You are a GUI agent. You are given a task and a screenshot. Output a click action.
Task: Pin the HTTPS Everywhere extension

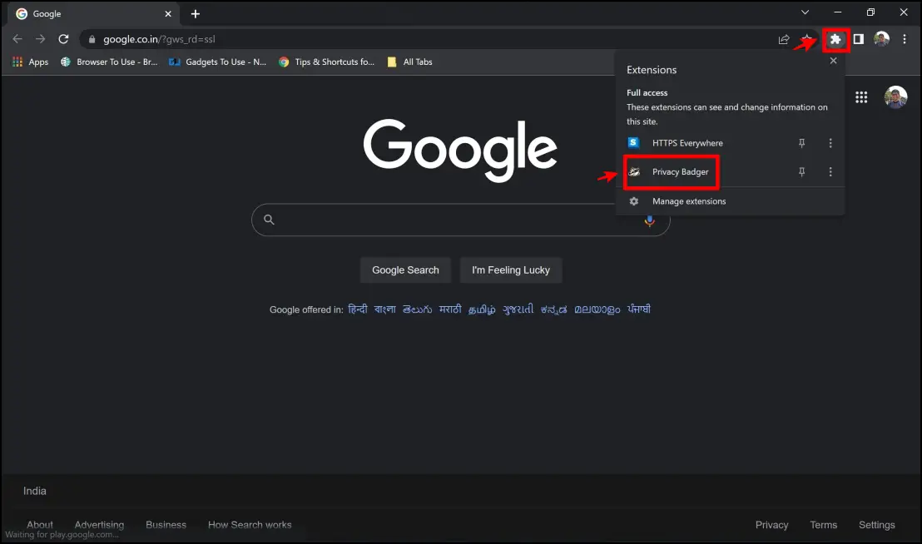pyautogui.click(x=801, y=143)
